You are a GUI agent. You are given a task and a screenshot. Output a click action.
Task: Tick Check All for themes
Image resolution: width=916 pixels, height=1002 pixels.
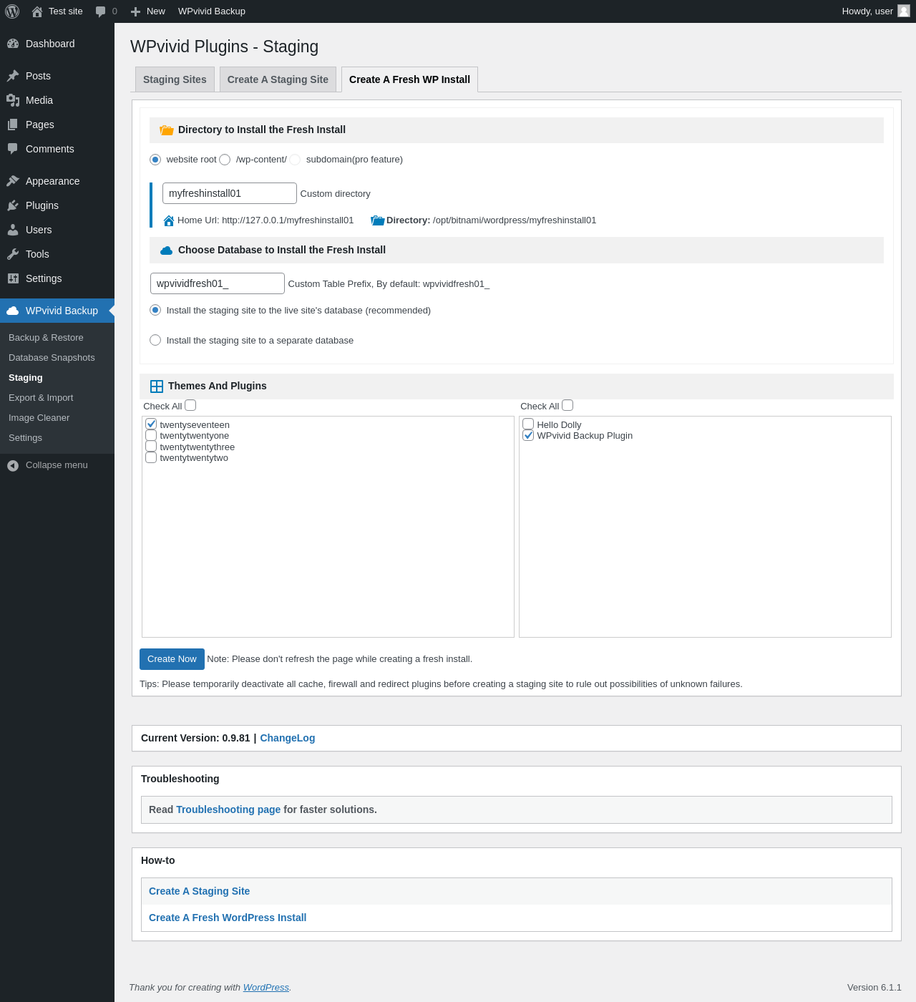coord(190,405)
